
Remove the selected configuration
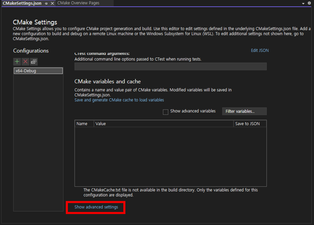pyautogui.click(x=25, y=62)
